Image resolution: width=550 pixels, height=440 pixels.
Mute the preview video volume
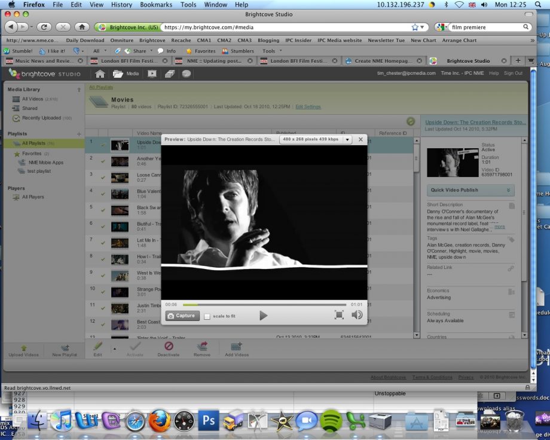[x=357, y=314]
